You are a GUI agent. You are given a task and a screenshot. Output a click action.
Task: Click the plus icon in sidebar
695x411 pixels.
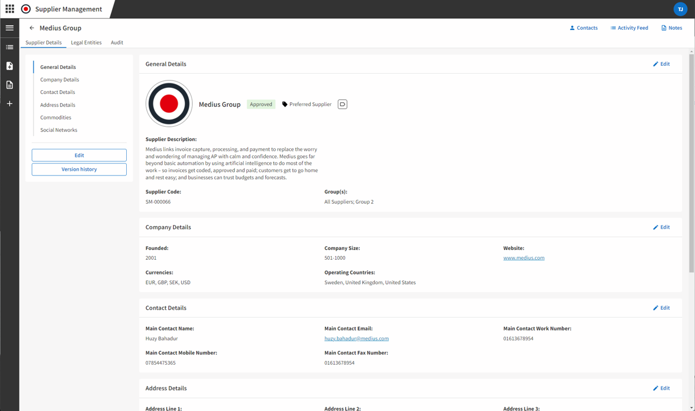coord(10,104)
